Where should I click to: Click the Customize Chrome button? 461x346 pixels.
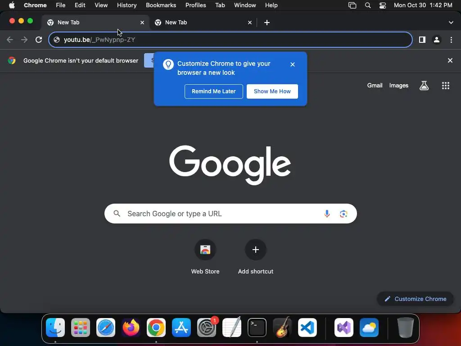[415, 299]
